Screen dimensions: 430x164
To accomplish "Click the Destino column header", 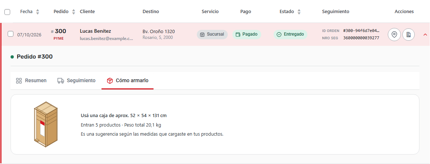I will pyautogui.click(x=151, y=12).
